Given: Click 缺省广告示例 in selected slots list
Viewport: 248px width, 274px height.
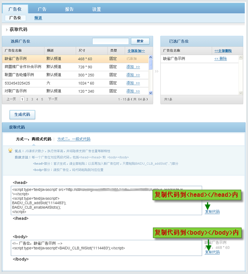Looking at the screenshot, I should tap(174, 58).
